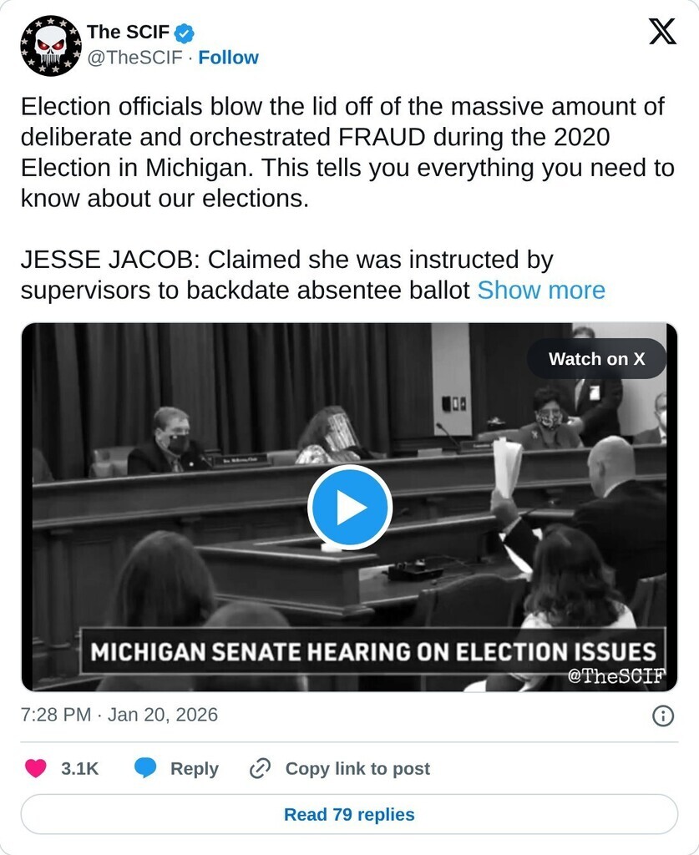Click the tweet text about Michigan election

point(342,152)
